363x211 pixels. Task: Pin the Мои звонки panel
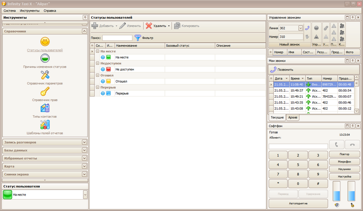click(x=353, y=61)
